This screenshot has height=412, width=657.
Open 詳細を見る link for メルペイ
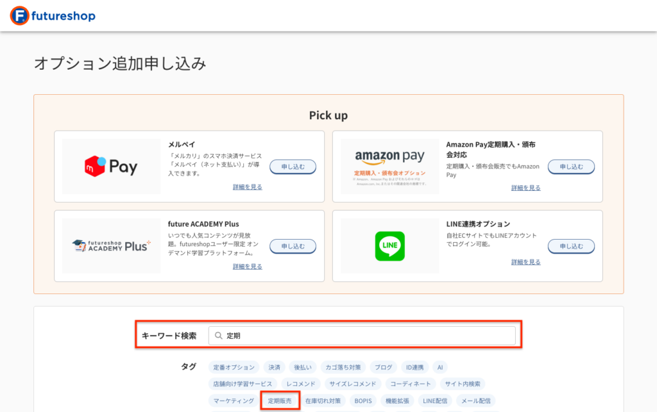pyautogui.click(x=247, y=187)
